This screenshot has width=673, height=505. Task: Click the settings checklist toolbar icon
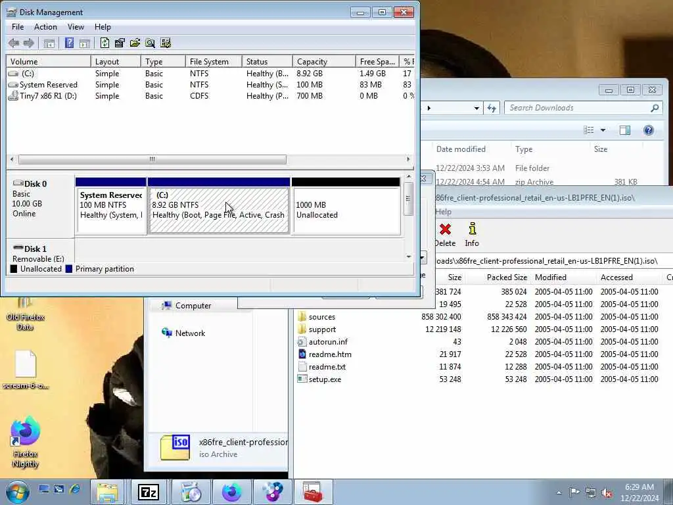pyautogui.click(x=165, y=43)
